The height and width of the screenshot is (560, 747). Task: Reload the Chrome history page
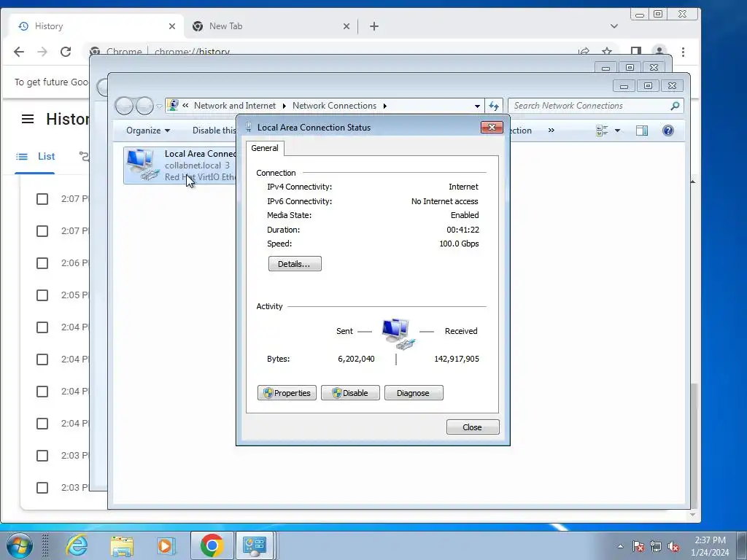pyautogui.click(x=65, y=52)
